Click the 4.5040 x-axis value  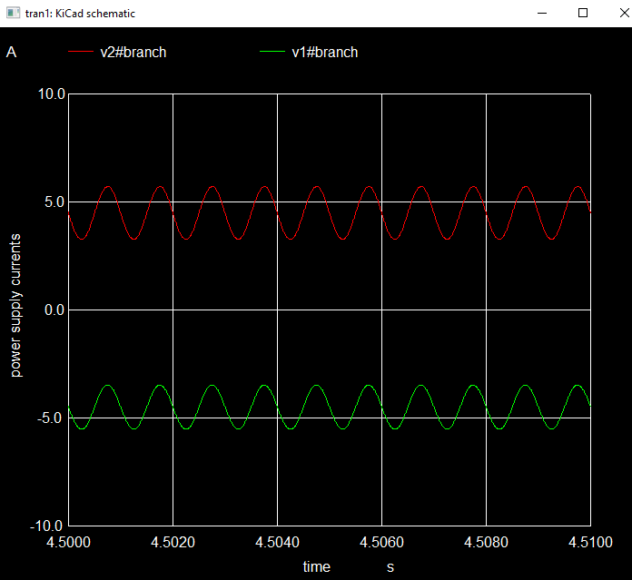277,542
